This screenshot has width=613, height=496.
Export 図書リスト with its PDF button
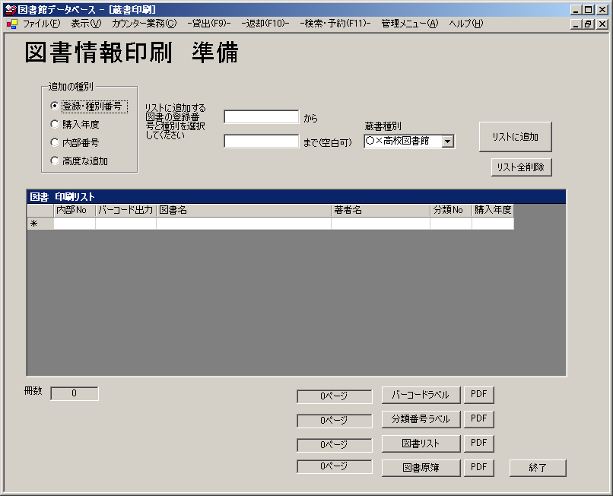(479, 444)
